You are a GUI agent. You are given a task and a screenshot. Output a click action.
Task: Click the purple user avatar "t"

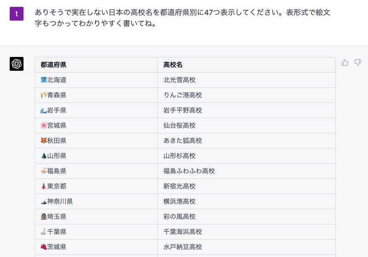(17, 14)
